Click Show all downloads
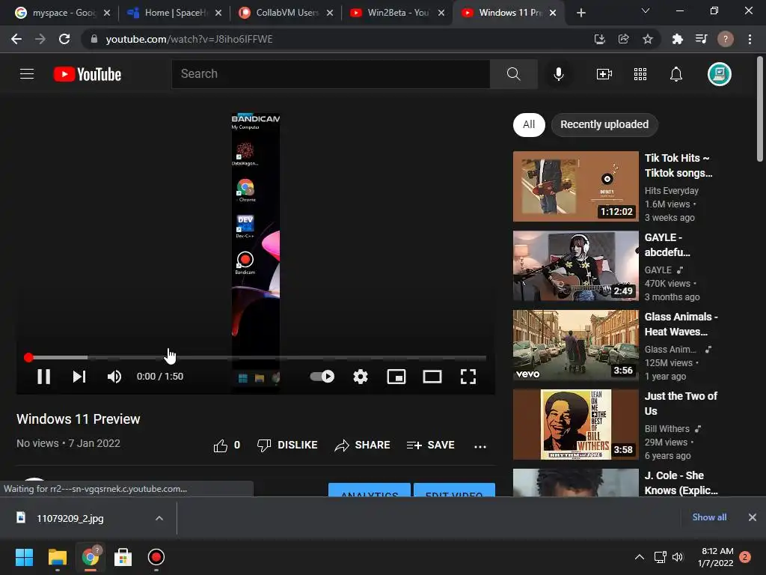Viewport: 766px width, 575px height. 709,517
